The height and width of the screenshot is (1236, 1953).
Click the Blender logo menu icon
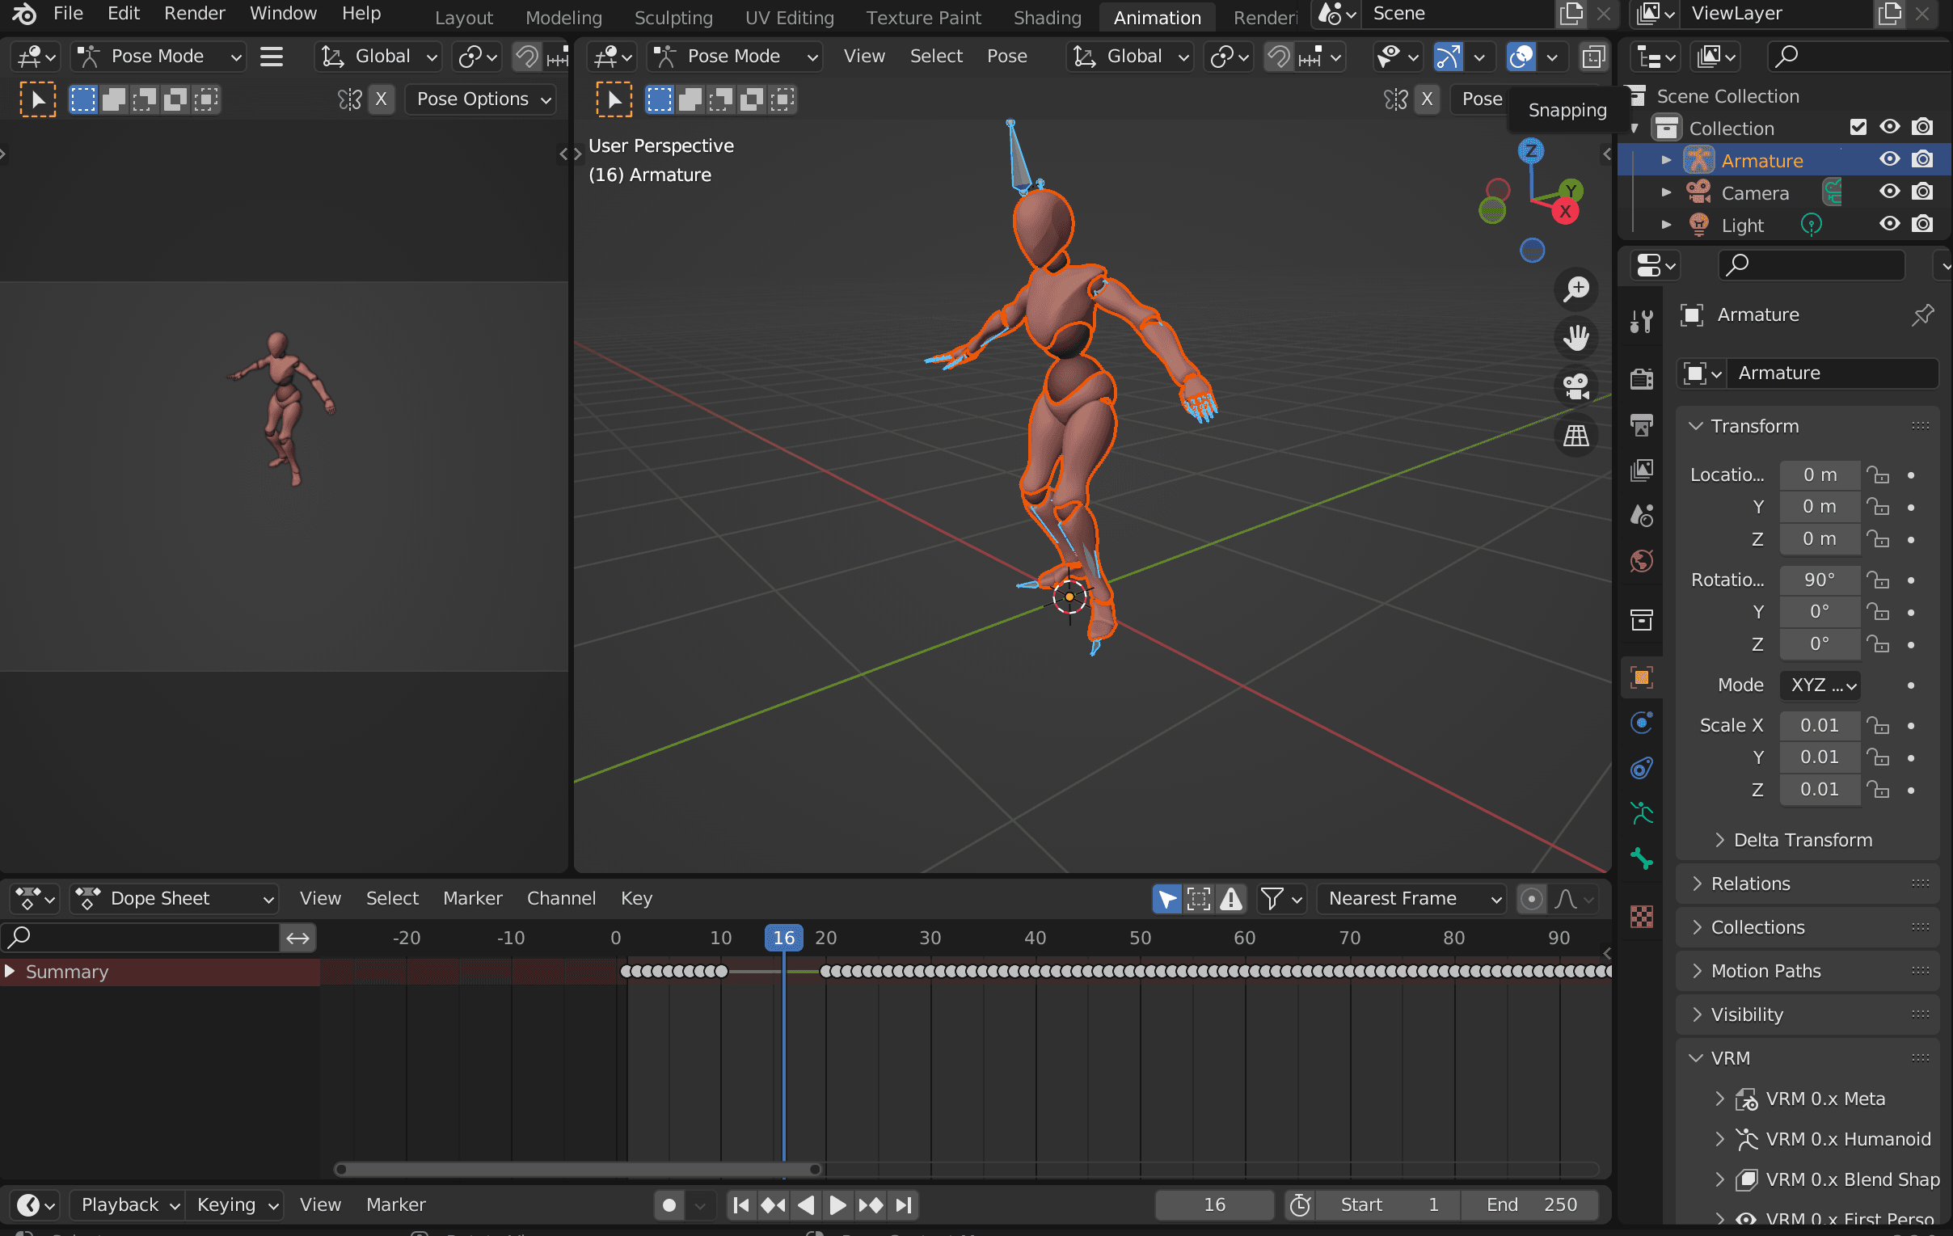pos(23,14)
